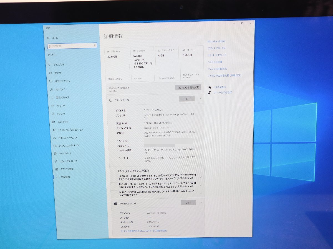Click the feedback icon next to フィードバックの送信
The image size is (333, 249).
tap(210, 93)
